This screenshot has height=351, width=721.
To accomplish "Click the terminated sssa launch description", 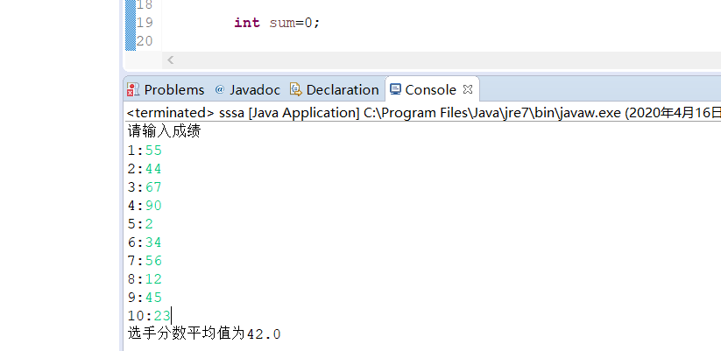I will click(x=423, y=113).
